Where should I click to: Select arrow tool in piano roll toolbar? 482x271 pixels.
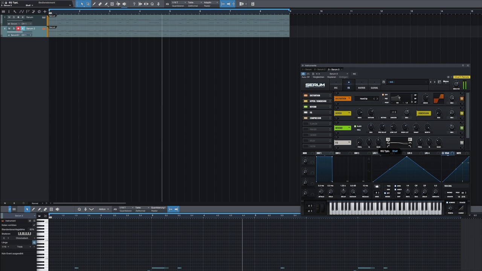coord(27,209)
